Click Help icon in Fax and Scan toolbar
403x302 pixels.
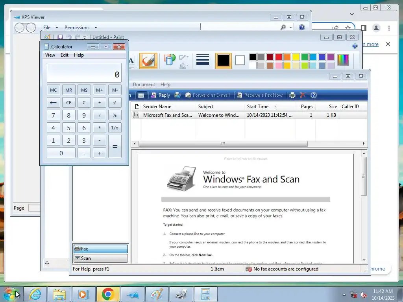pyautogui.click(x=314, y=95)
